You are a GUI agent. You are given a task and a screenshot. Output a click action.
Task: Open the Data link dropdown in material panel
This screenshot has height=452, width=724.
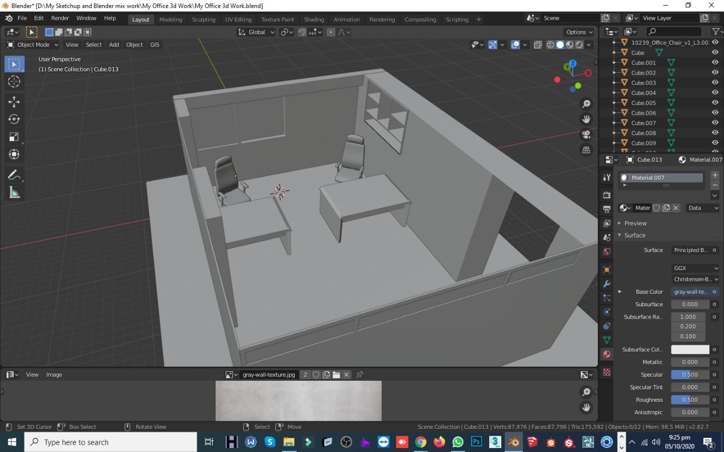click(x=703, y=208)
